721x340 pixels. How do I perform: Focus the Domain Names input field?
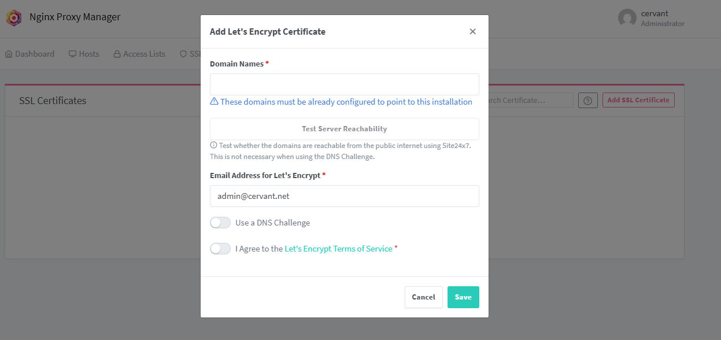click(344, 84)
